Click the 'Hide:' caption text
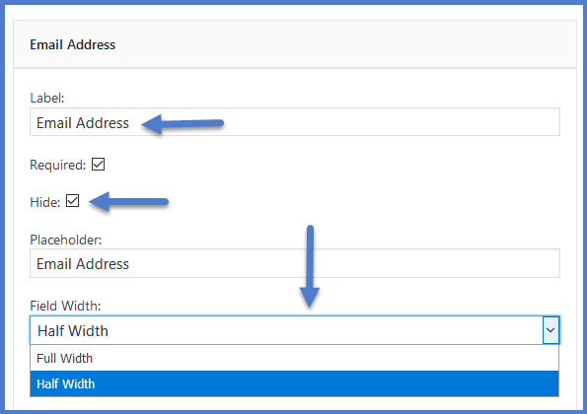The height and width of the screenshot is (414, 587). 45,202
